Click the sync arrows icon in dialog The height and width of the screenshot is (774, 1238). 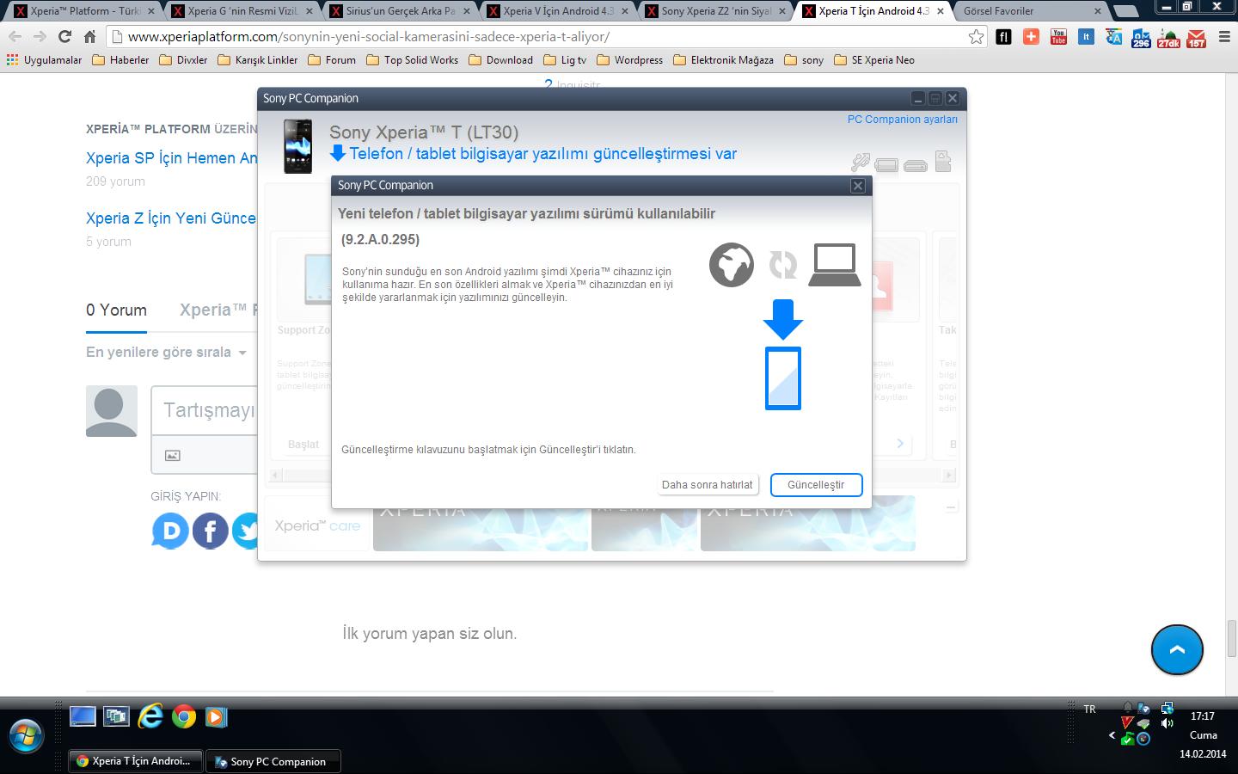click(x=783, y=265)
